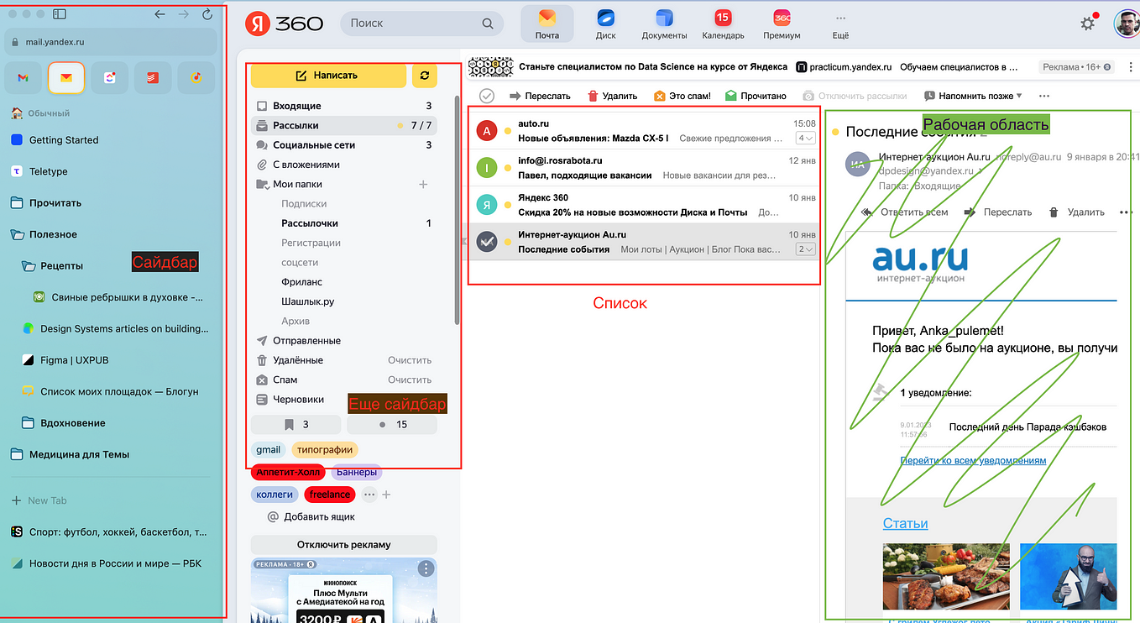Mark as spam with Это спам!
The image size is (1140, 623).
[682, 96]
